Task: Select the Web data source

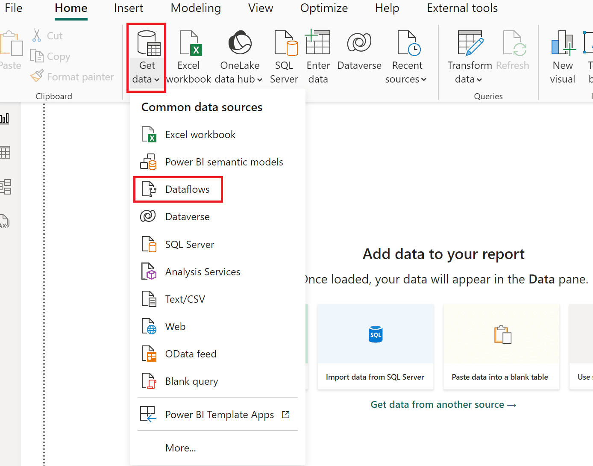Action: click(218, 327)
